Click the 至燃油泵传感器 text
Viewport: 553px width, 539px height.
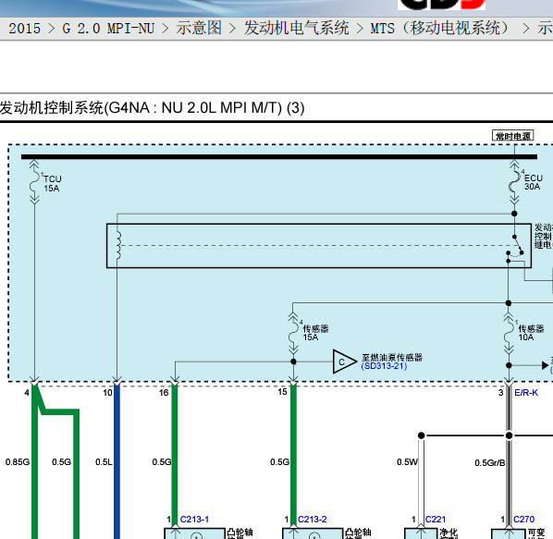[392, 358]
